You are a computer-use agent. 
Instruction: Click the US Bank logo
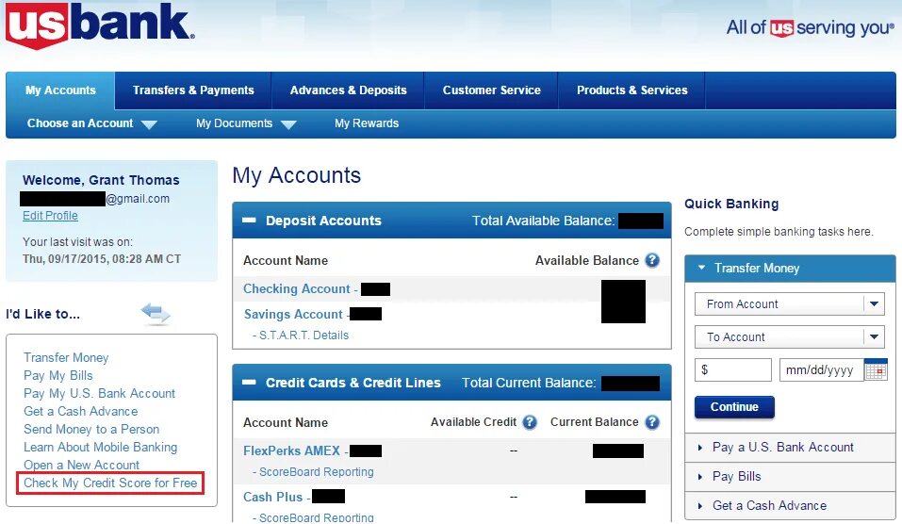click(100, 26)
